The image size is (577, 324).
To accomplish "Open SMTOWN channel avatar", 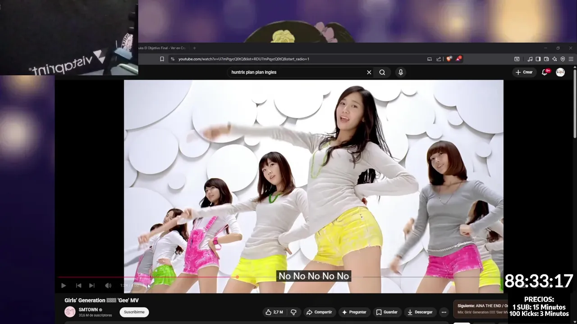I will [70, 312].
